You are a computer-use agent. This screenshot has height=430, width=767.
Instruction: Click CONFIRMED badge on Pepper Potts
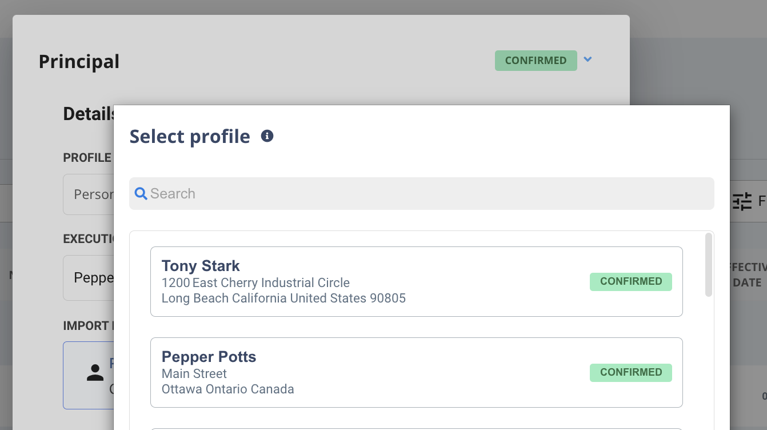point(631,372)
